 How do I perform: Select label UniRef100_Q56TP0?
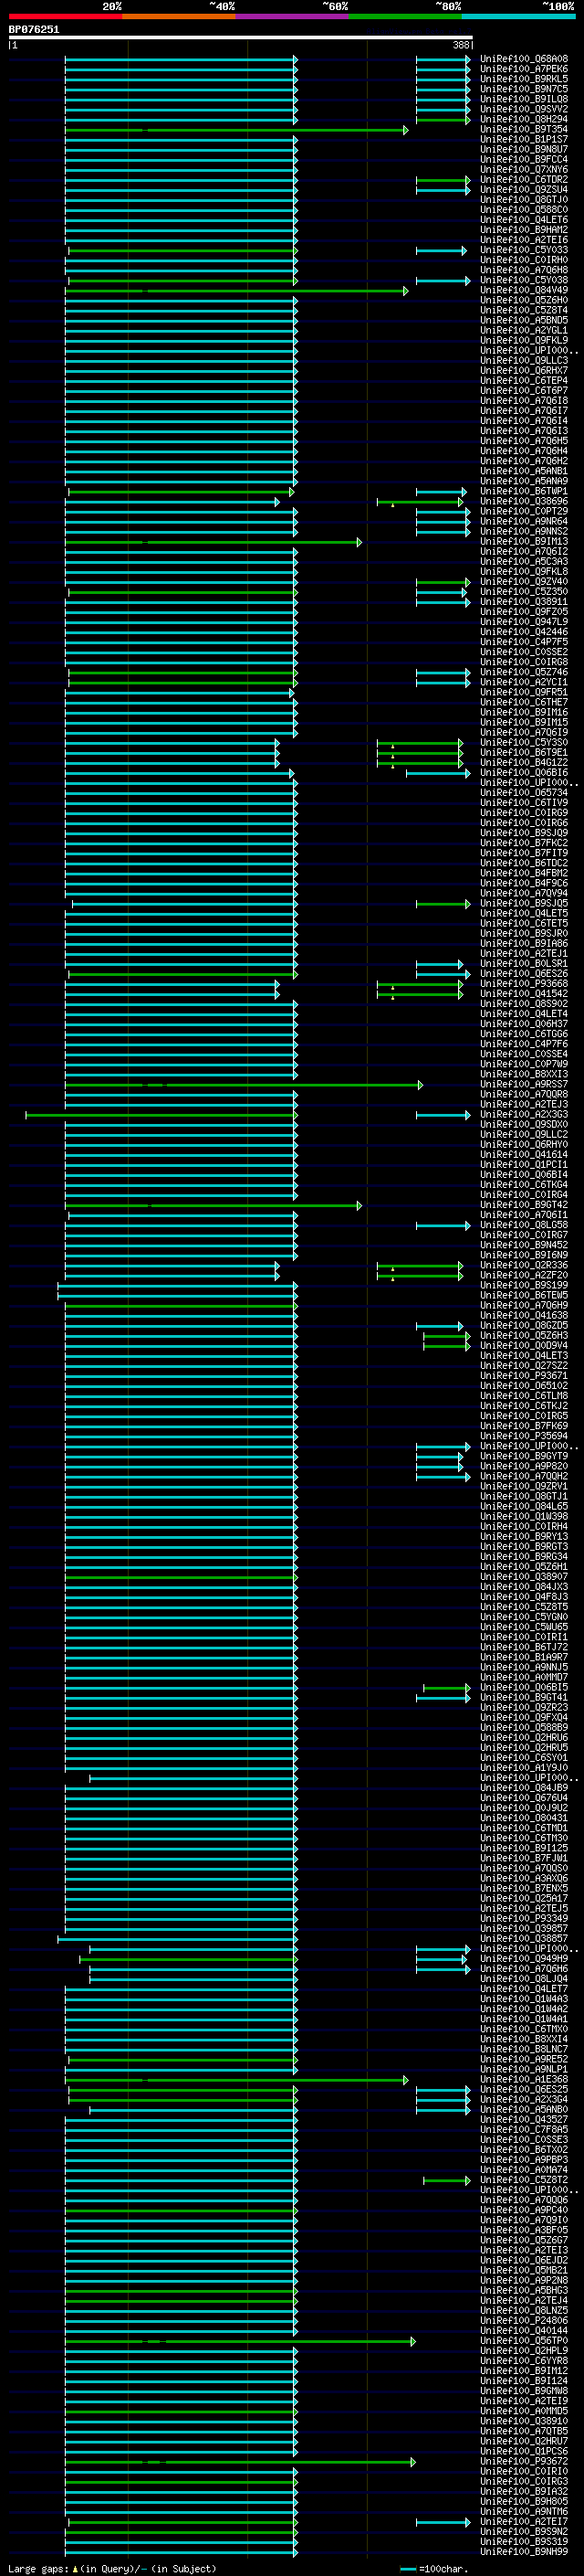[x=524, y=2340]
